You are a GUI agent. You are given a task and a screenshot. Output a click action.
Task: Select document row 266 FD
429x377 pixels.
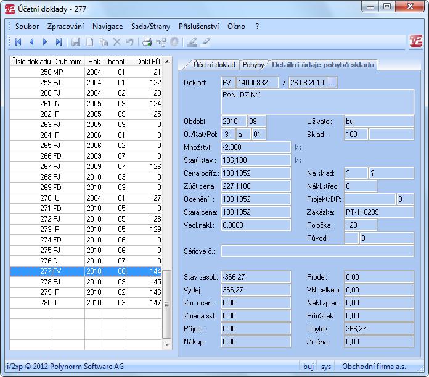[x=86, y=156]
